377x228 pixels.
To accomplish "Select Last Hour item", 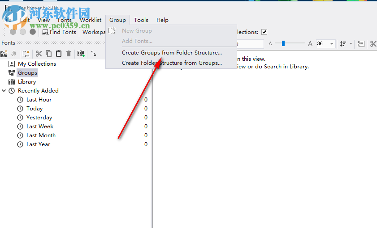I will [x=39, y=100].
